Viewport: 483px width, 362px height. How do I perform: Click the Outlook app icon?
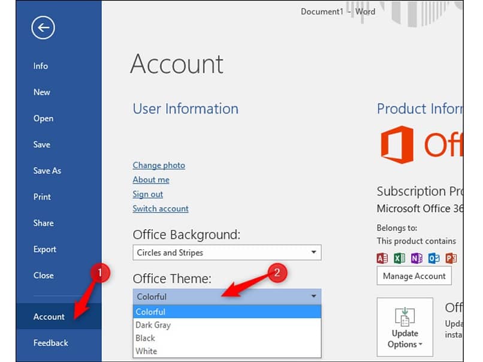point(434,258)
